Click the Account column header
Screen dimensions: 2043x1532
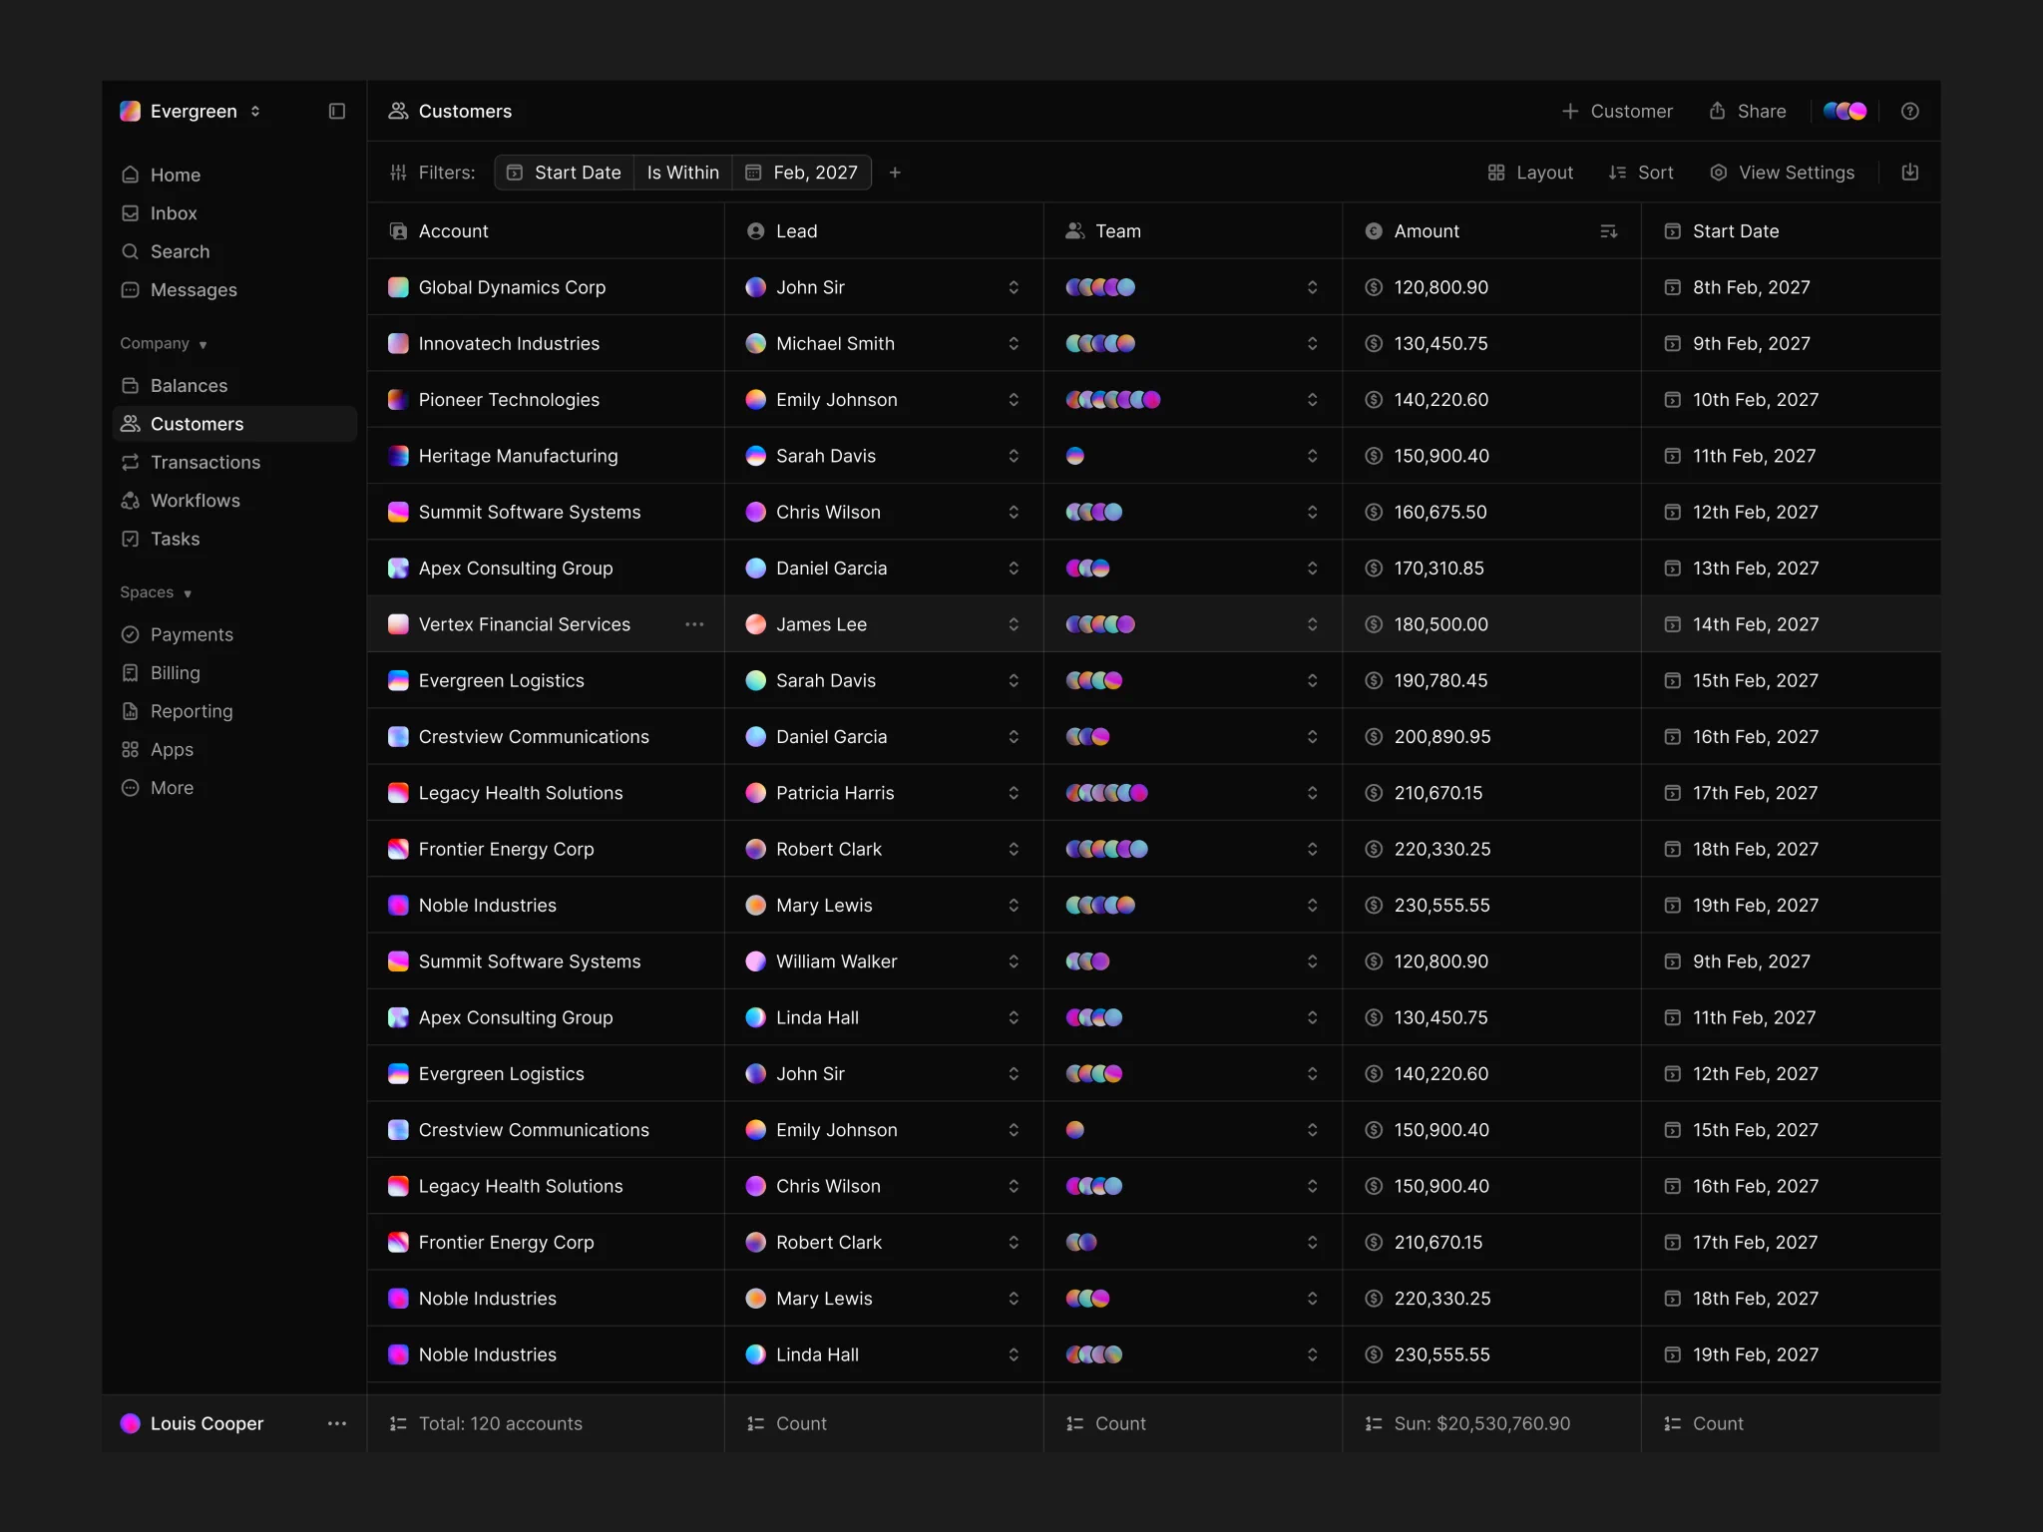click(546, 231)
